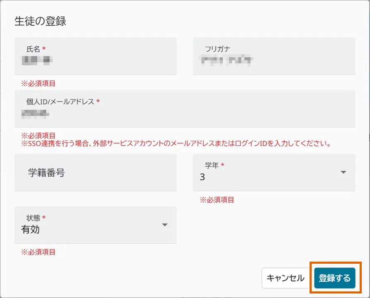This screenshot has height=298, width=370.
Task: Focus the フリガナ input field
Action: coord(274,61)
